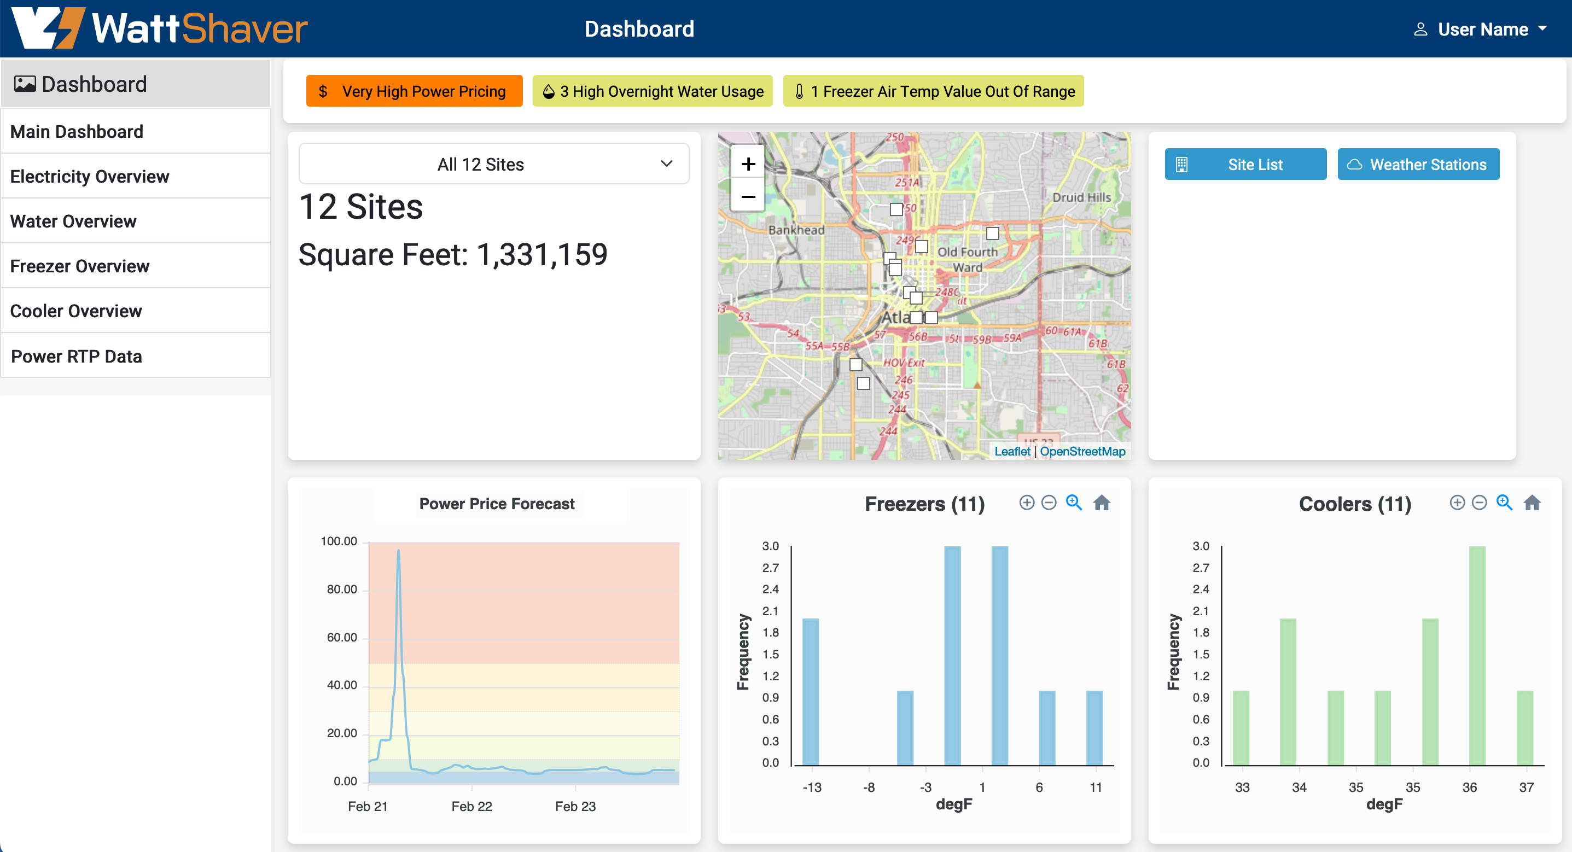The height and width of the screenshot is (852, 1572).
Task: Open the Weather Stations view
Action: (x=1418, y=164)
